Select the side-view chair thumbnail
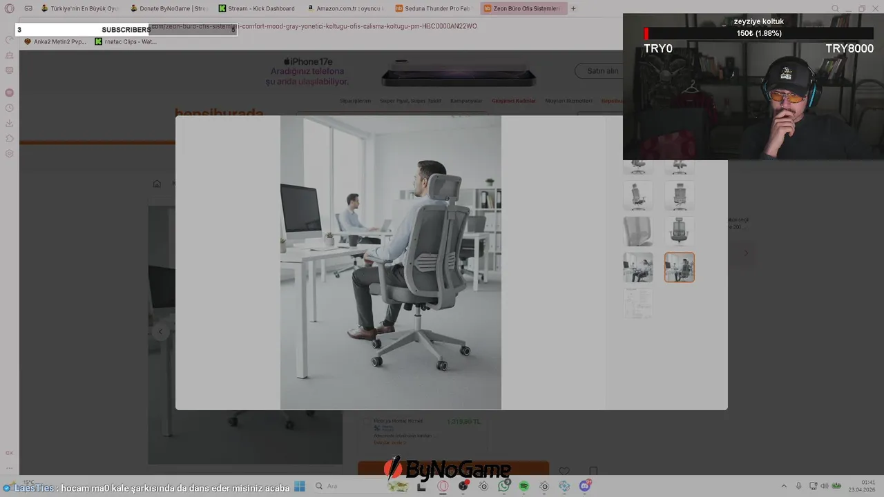The width and height of the screenshot is (884, 497). point(637,196)
